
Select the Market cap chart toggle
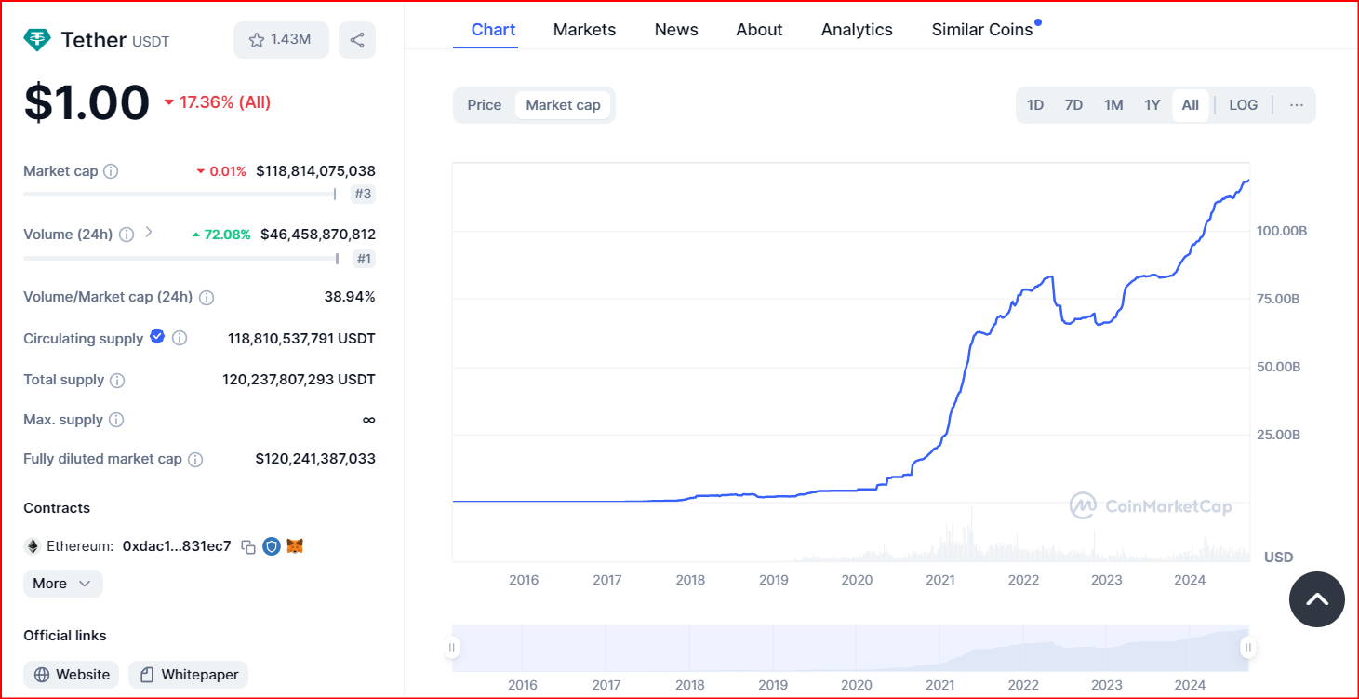point(564,105)
